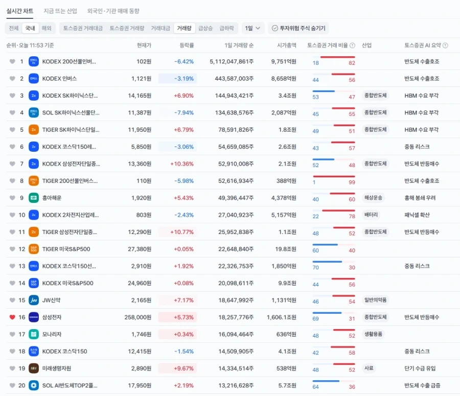Click the KODEX SK하이닉스 2x logo icon
This screenshot has height=396, width=460.
(x=34, y=96)
